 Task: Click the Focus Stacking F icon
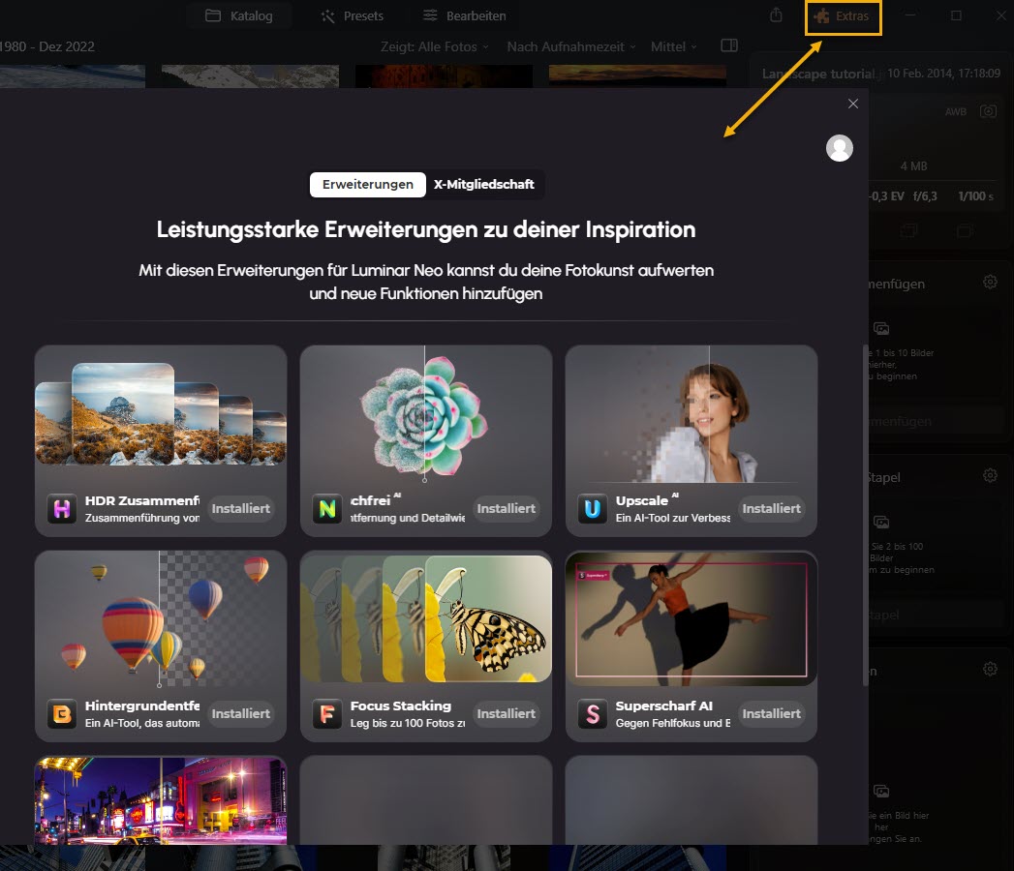coord(327,714)
